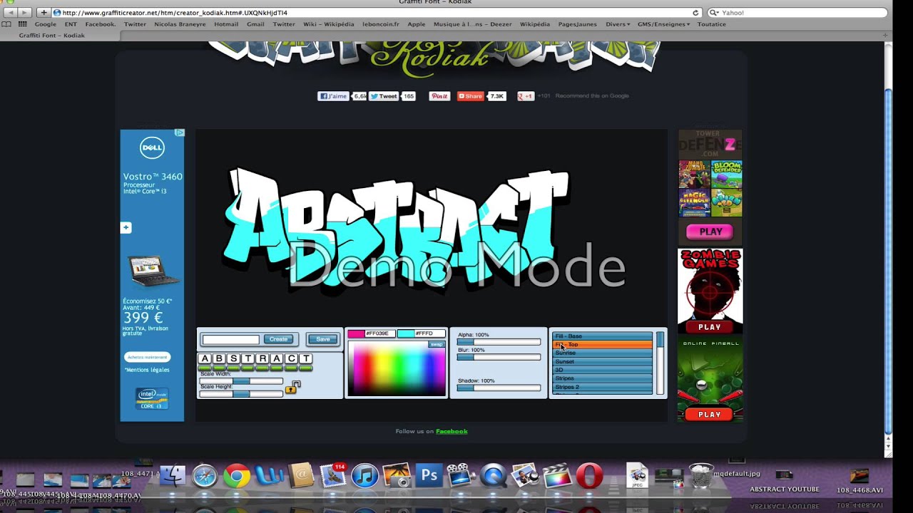Pick a color in the spectrum picker
This screenshot has width=913, height=513.
pos(397,368)
